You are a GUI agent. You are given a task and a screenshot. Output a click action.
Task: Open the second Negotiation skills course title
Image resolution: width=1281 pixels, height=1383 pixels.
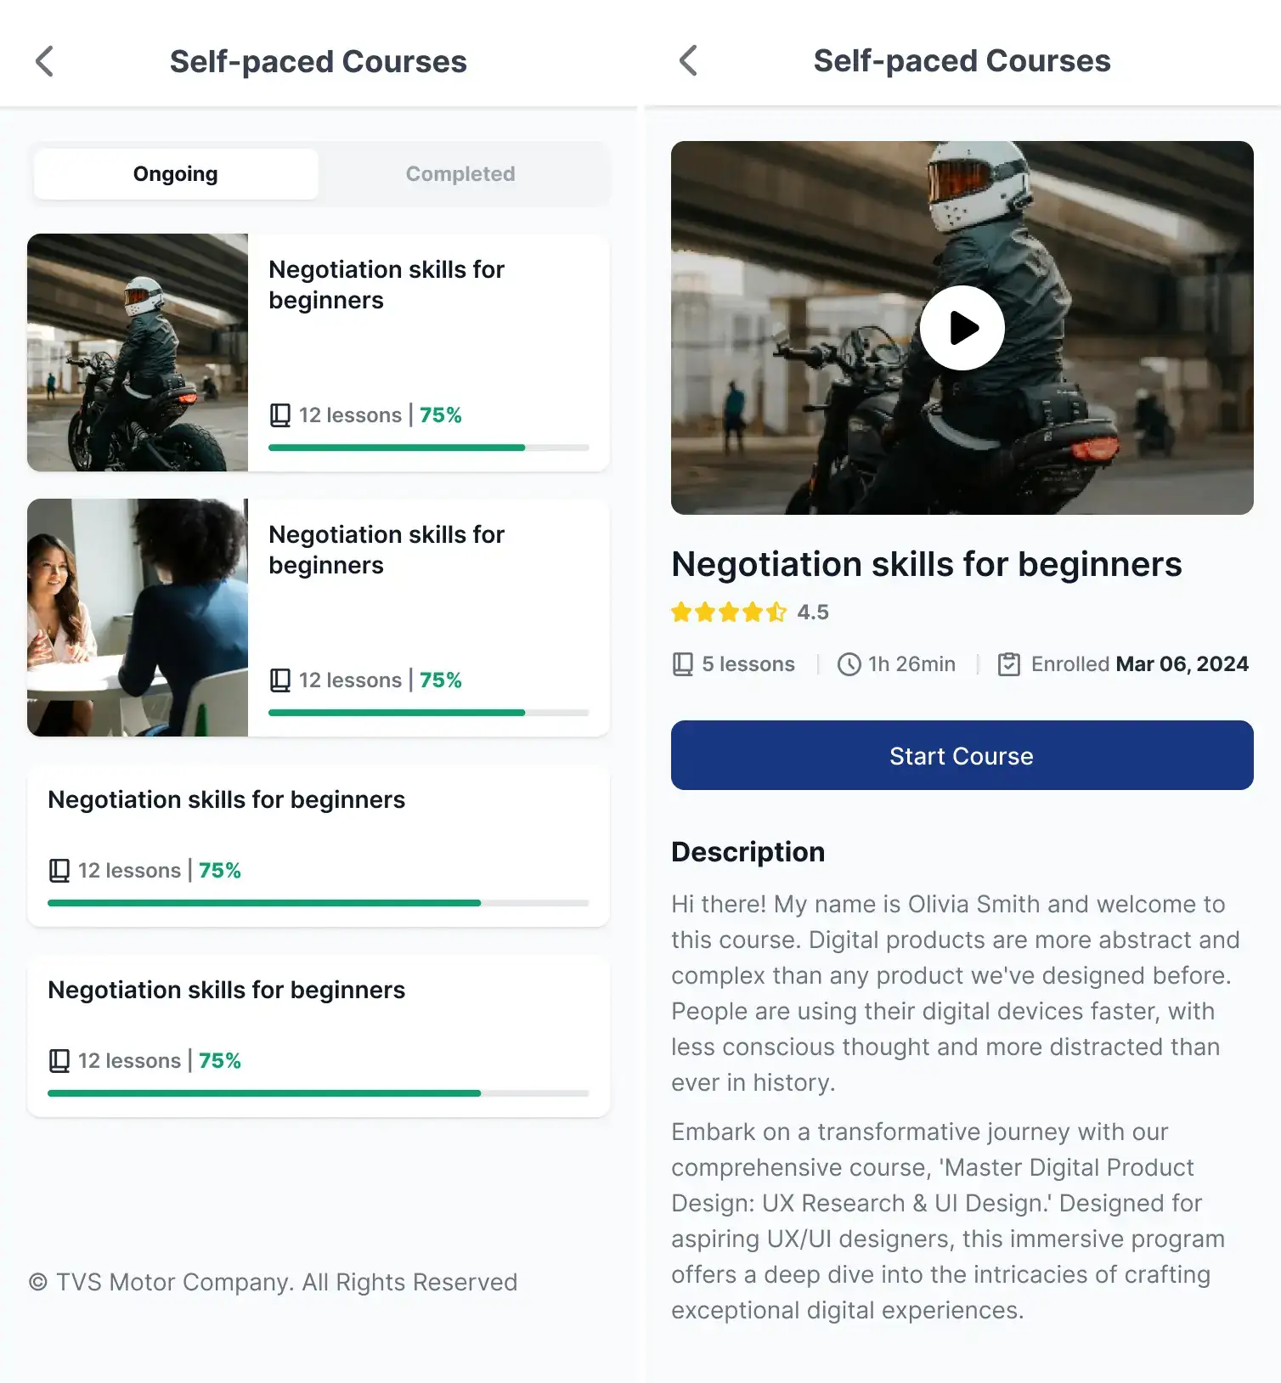(387, 550)
